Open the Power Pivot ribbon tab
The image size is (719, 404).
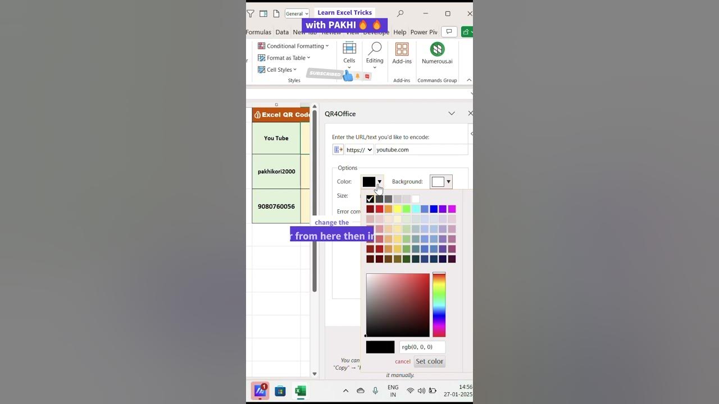click(424, 32)
